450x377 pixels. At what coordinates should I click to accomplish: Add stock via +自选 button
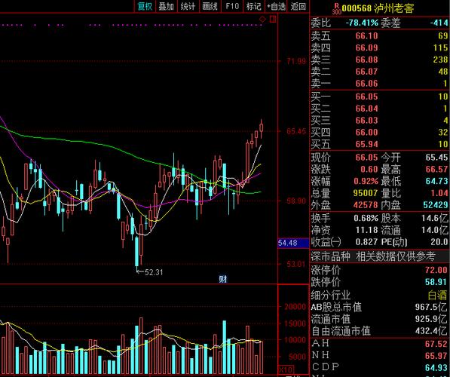276,6
